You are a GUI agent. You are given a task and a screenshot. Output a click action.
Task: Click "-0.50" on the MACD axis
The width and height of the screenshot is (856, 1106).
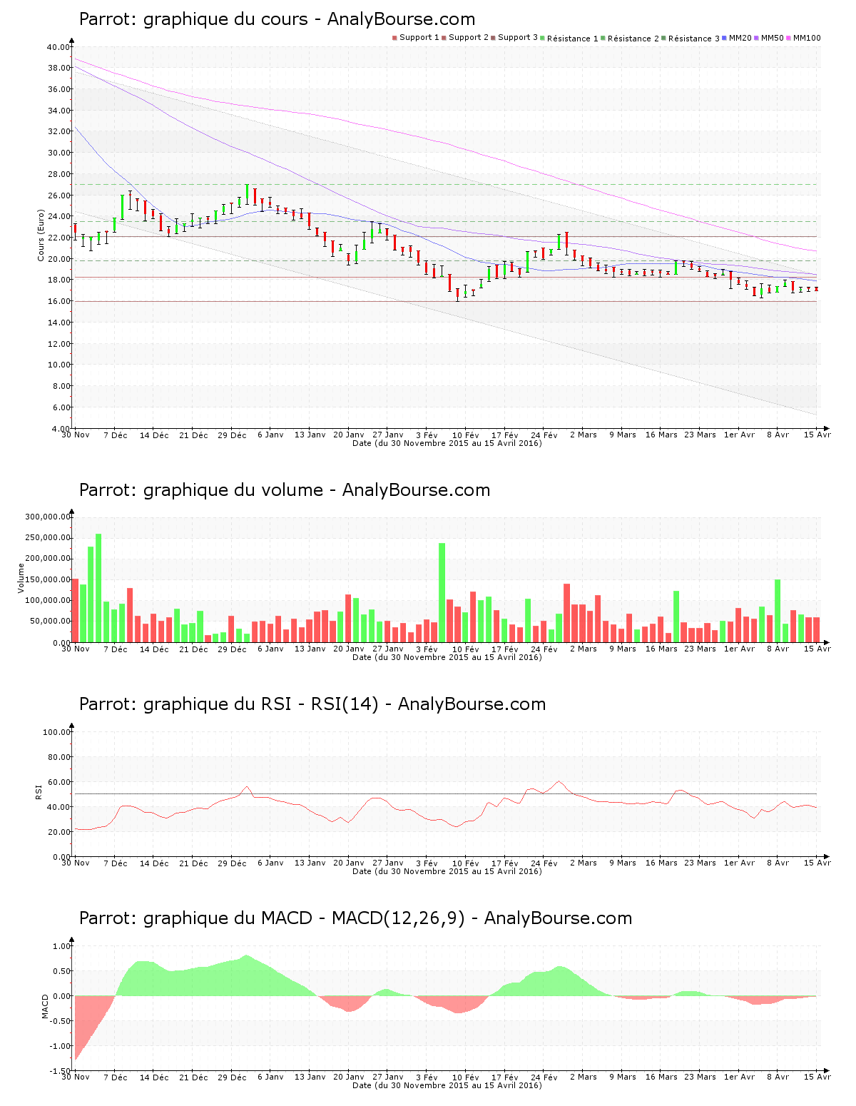61,1021
